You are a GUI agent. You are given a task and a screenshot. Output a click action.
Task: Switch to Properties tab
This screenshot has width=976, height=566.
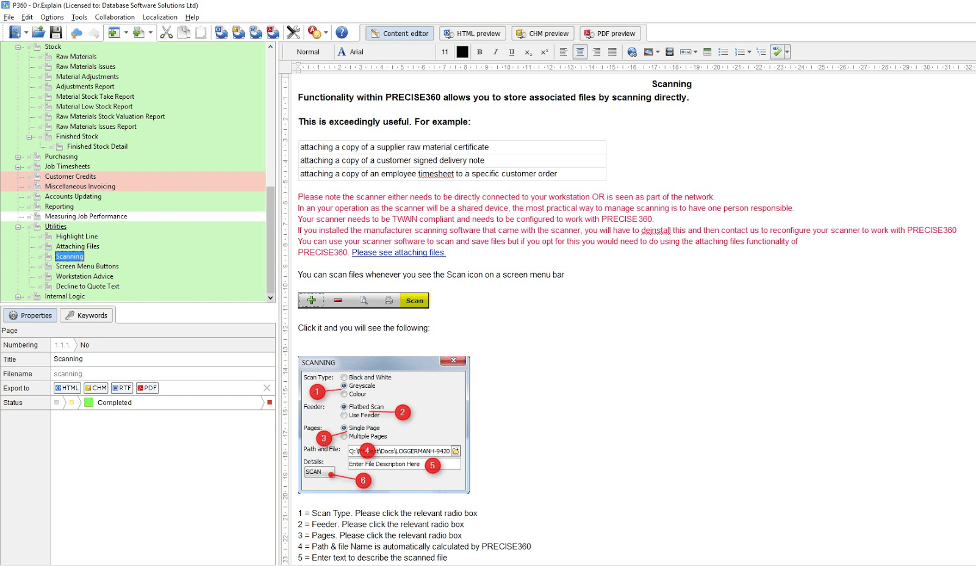30,315
